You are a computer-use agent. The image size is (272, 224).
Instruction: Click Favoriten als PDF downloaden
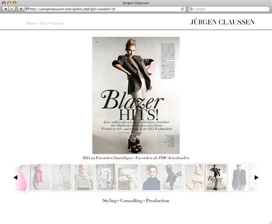(x=162, y=158)
